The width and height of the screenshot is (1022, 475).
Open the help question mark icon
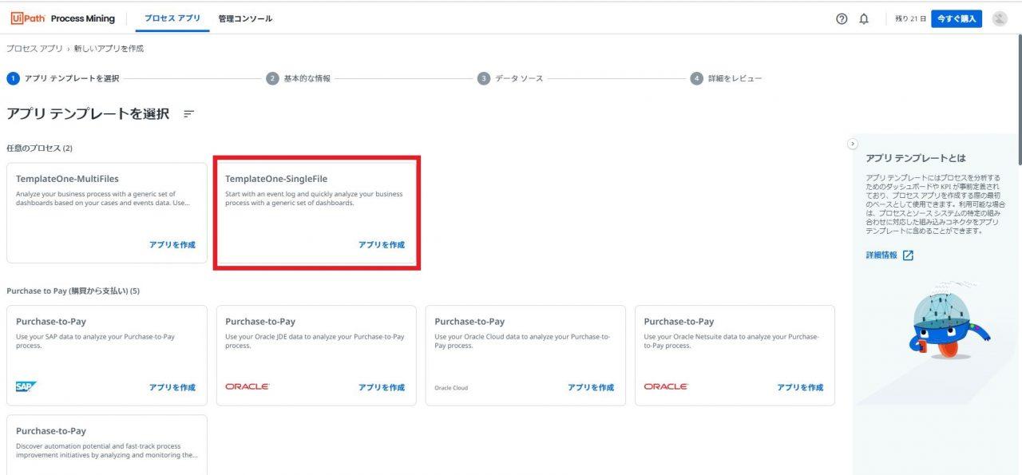[842, 18]
